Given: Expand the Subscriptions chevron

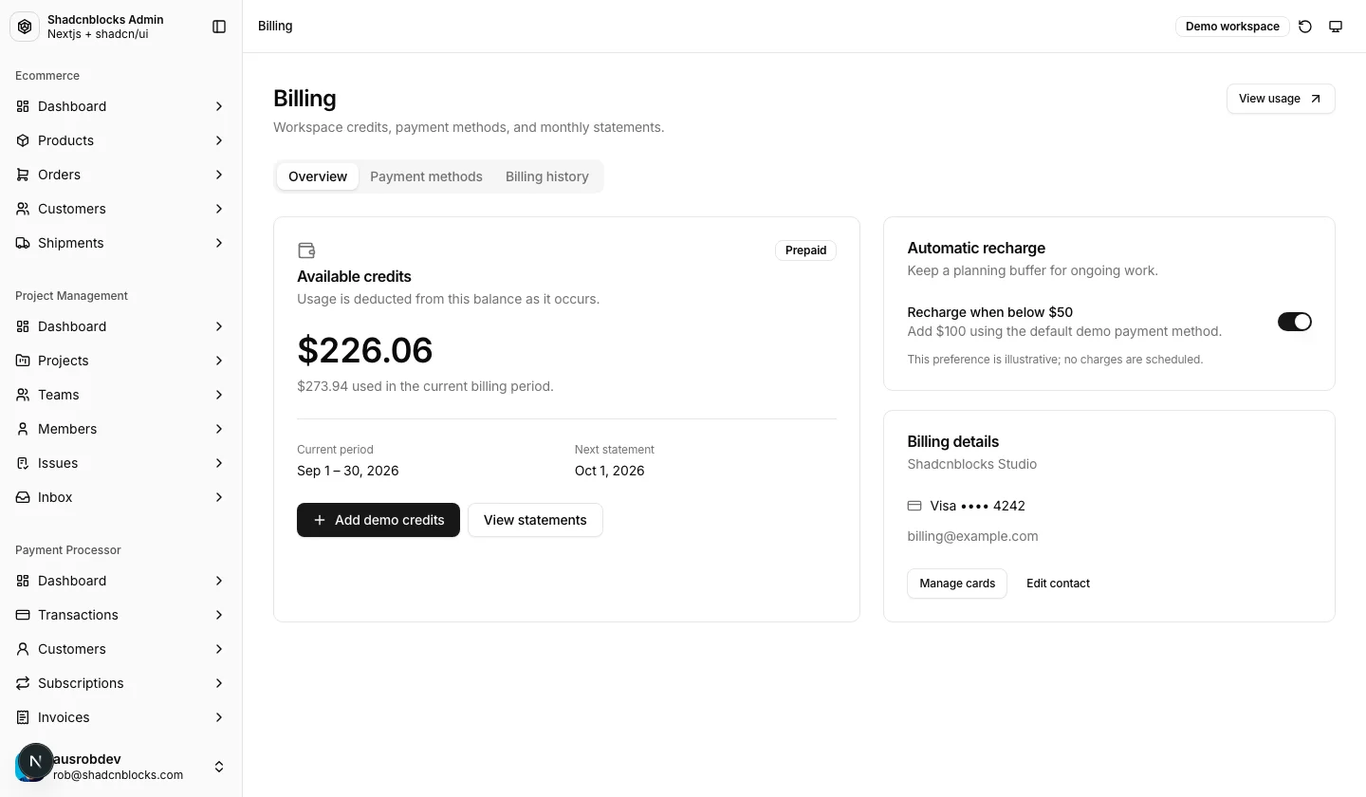Looking at the screenshot, I should click(x=219, y=683).
